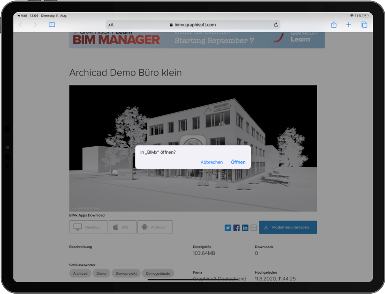The image size is (385, 294).
Task: Select the Archicad keyword tag
Action: click(x=80, y=274)
